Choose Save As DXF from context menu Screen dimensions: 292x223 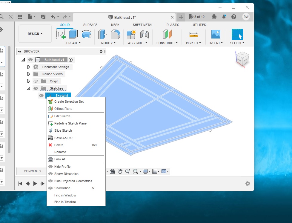[x=64, y=138]
